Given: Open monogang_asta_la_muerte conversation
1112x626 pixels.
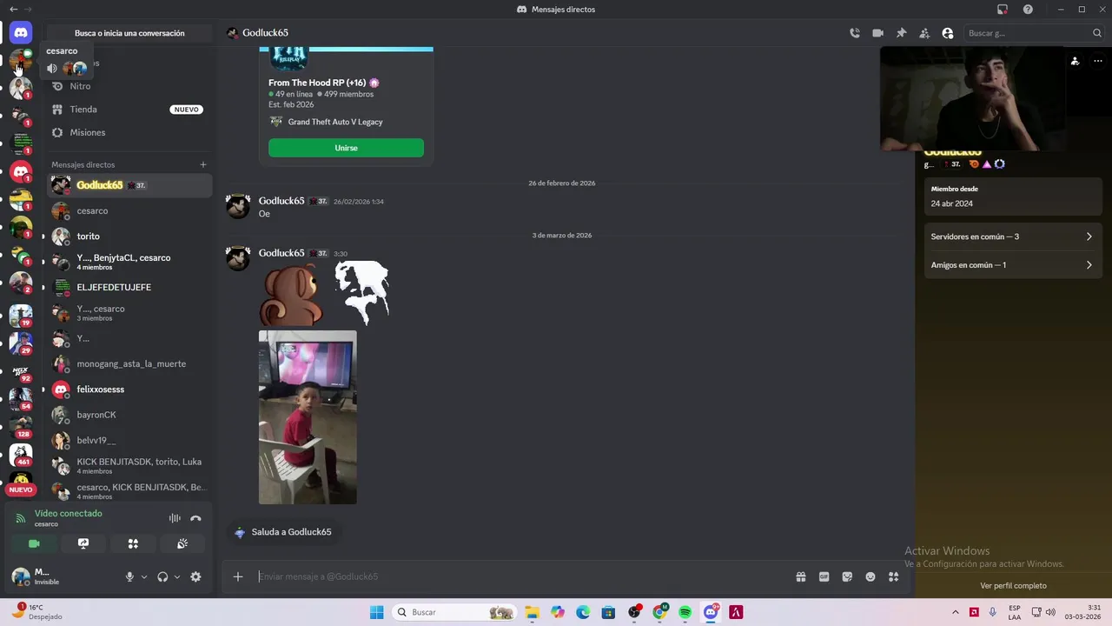Looking at the screenshot, I should 129,363.
